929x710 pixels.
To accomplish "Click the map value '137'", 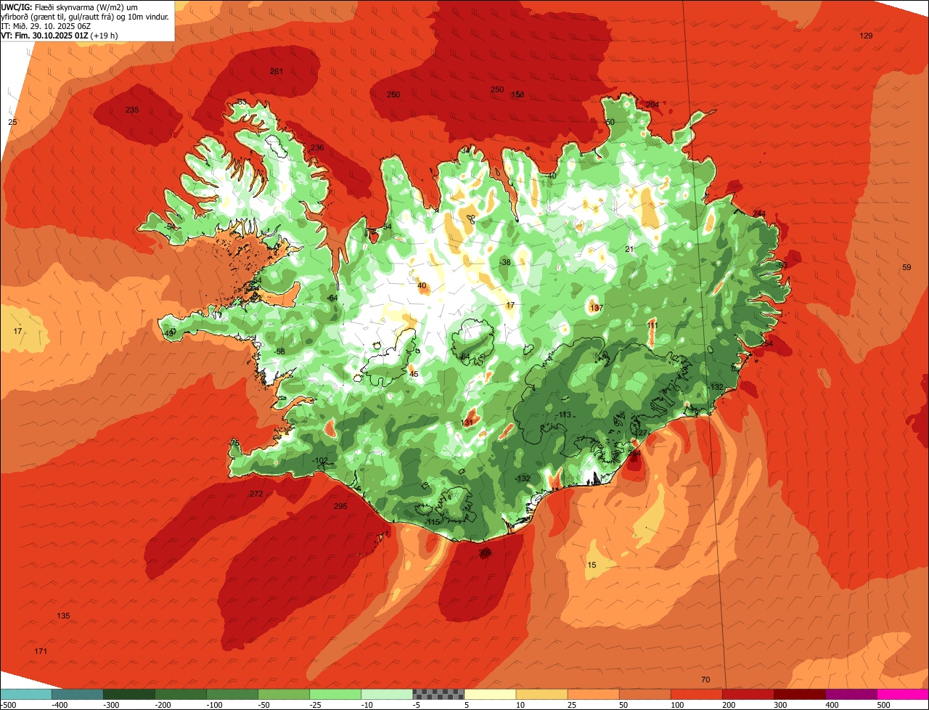I will (597, 308).
